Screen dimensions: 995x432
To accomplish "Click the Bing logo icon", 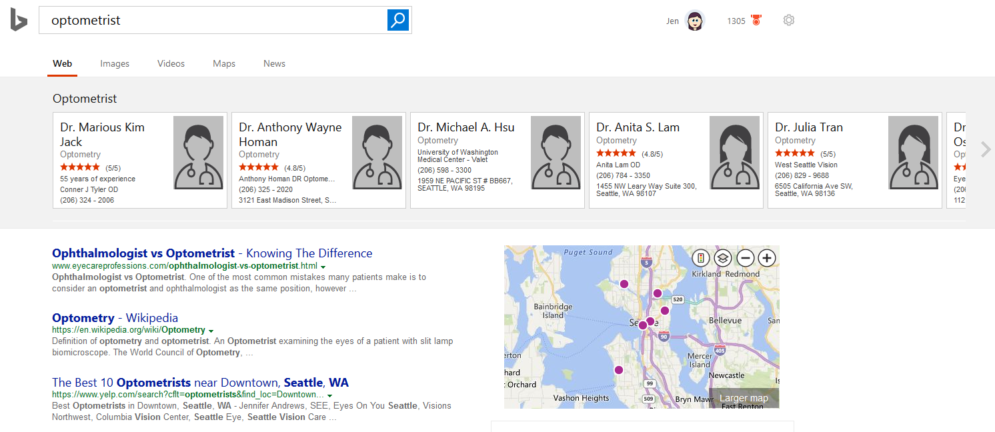I will coord(19,20).
